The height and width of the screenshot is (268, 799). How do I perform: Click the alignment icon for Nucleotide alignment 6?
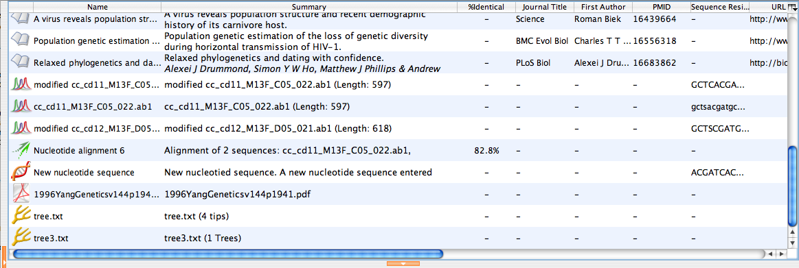point(21,151)
